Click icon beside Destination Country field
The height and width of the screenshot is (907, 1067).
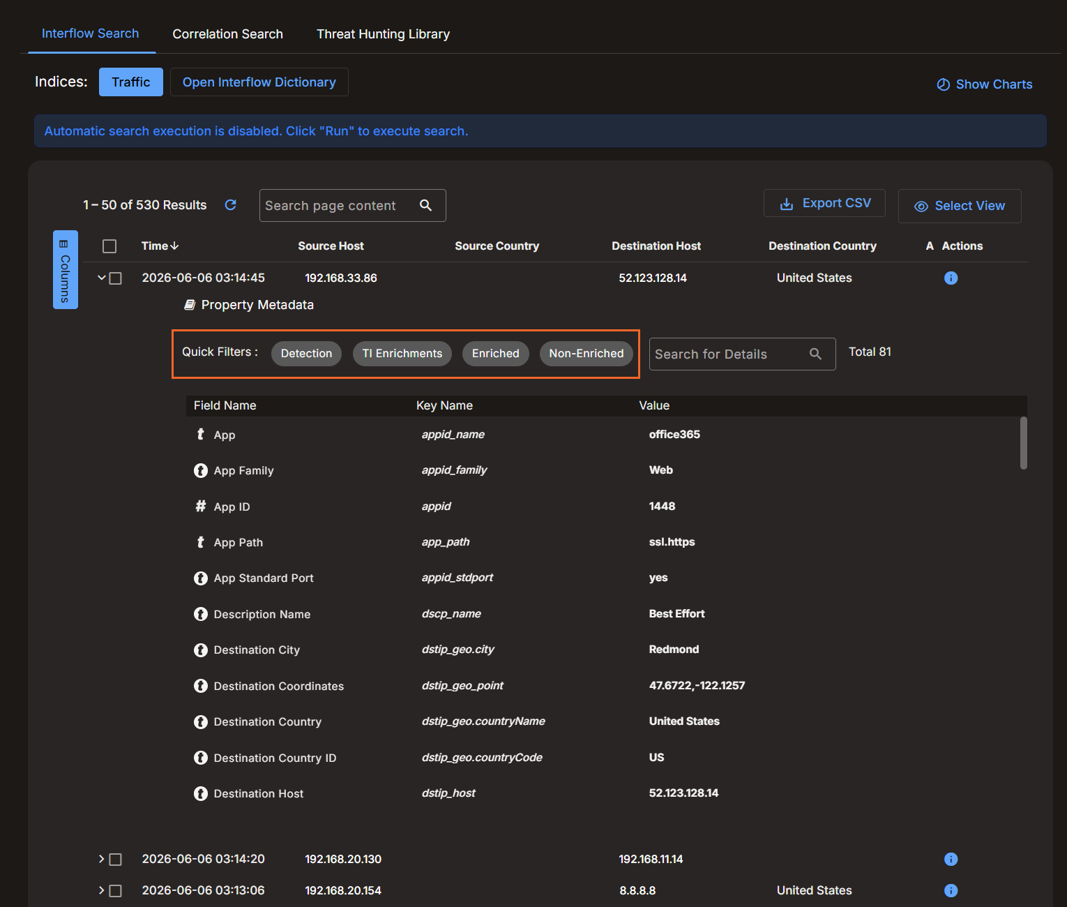point(201,721)
